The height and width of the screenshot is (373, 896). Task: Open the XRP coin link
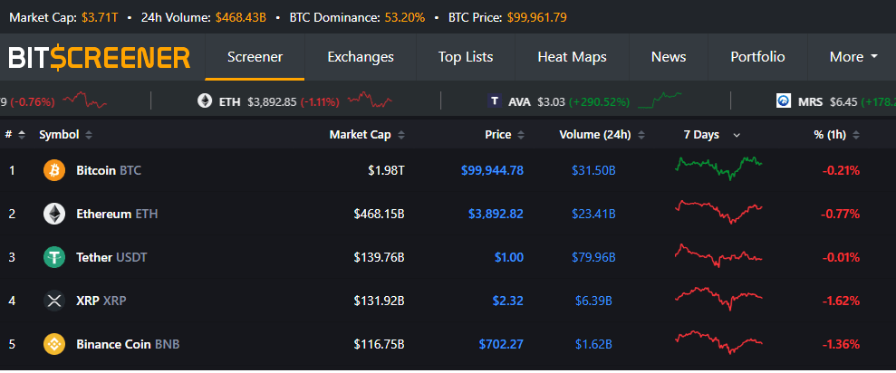(x=101, y=301)
